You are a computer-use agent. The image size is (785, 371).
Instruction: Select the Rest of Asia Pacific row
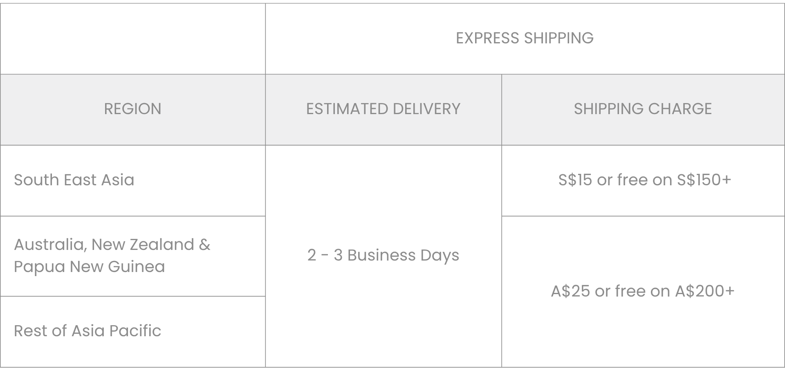point(87,331)
